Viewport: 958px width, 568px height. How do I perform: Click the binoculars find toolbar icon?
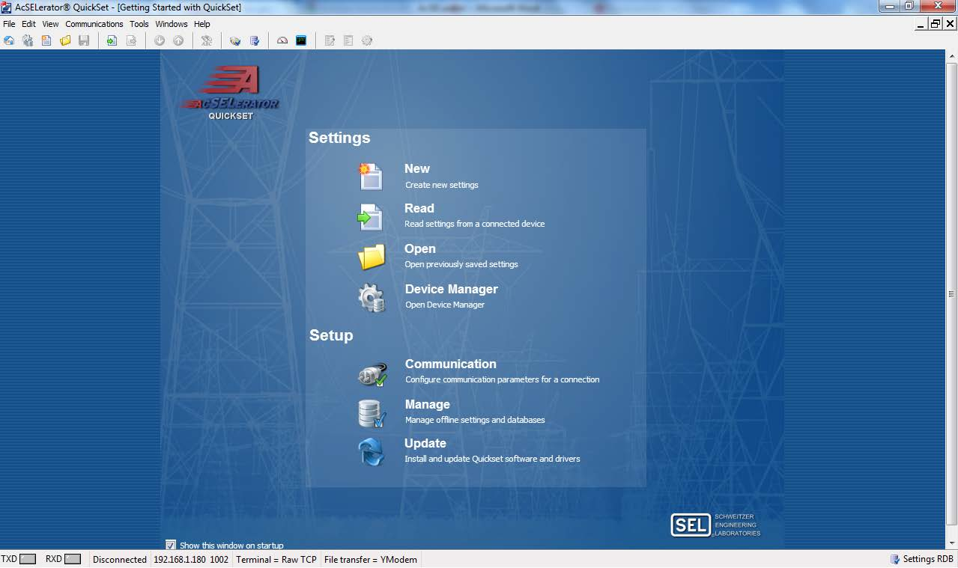pos(207,40)
